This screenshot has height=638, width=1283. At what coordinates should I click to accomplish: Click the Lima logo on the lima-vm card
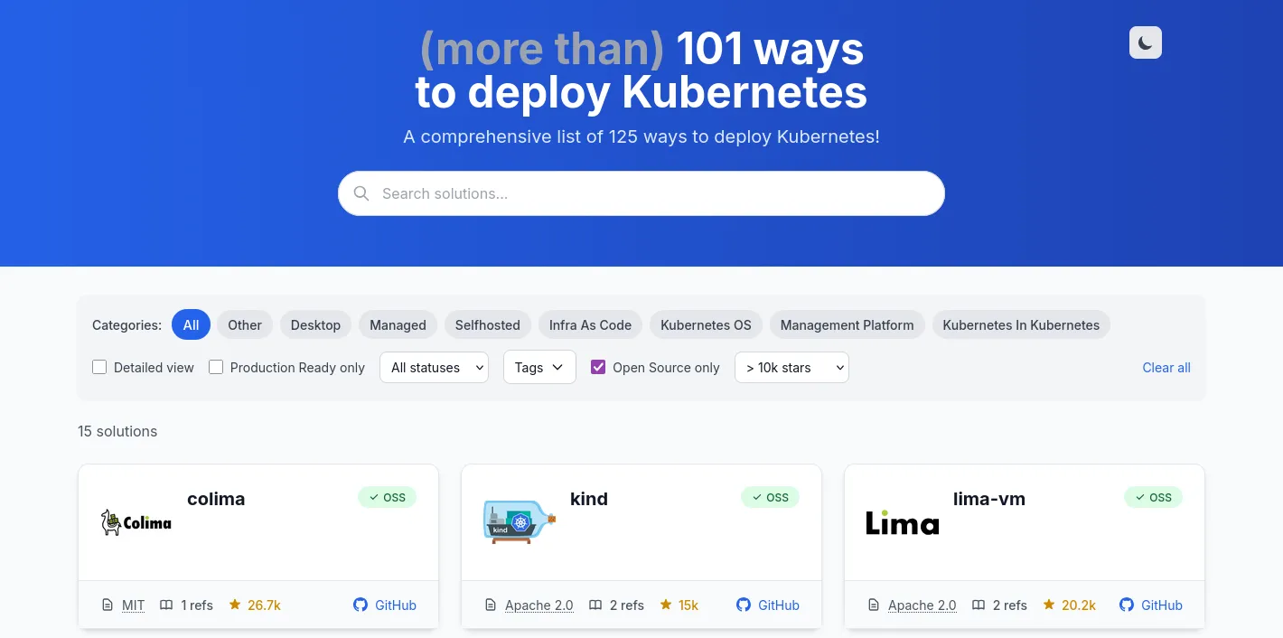pos(902,522)
